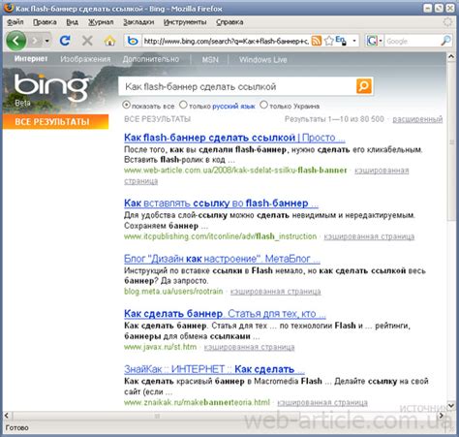The height and width of the screenshot is (437, 459).
Task: Click the 'ВСЕ РЕЗУЛЬТАТЫ' gray heading text
Action: pyautogui.click(x=157, y=119)
